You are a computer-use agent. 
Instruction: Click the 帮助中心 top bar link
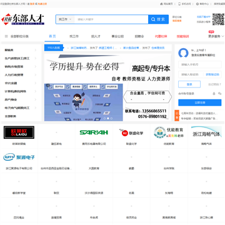[204, 4]
